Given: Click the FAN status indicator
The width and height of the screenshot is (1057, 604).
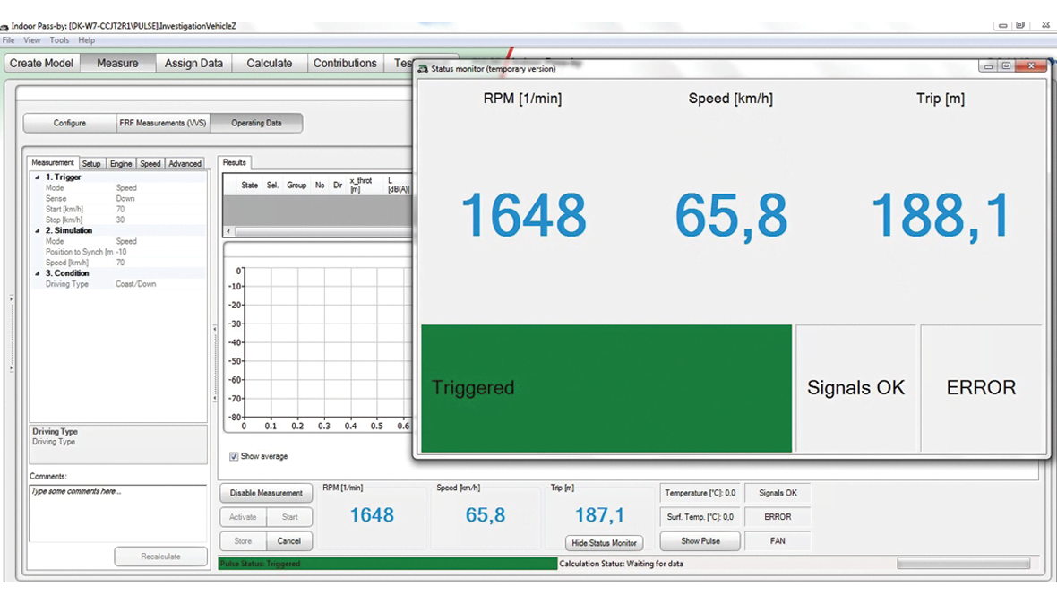Looking at the screenshot, I should (x=777, y=540).
